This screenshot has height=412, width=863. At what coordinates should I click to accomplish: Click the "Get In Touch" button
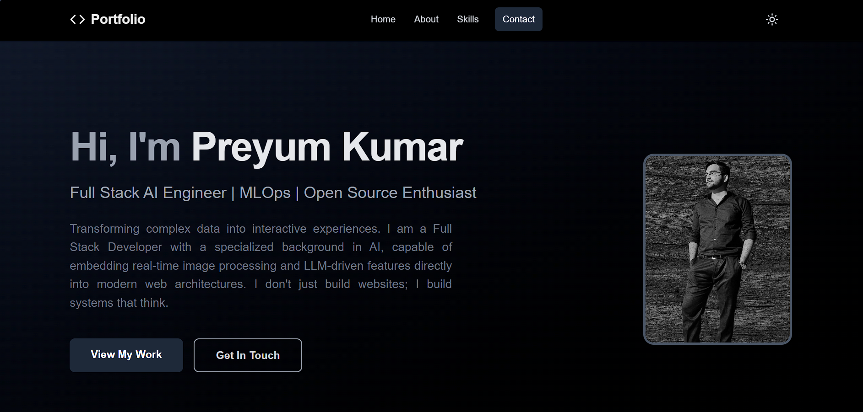(x=248, y=355)
